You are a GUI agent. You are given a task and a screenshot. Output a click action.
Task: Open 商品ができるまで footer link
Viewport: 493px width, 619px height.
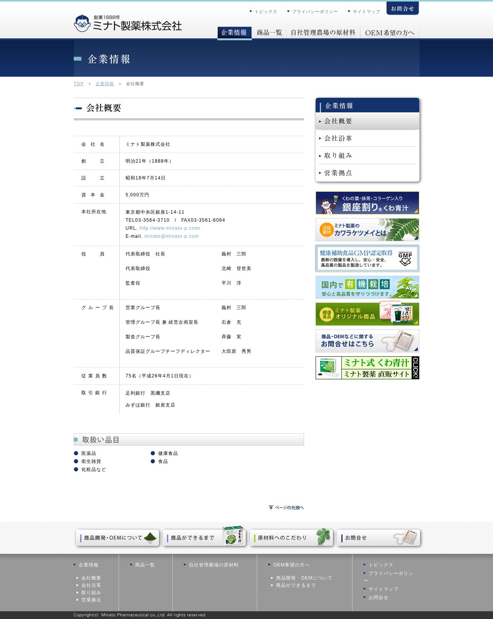pyautogui.click(x=296, y=585)
